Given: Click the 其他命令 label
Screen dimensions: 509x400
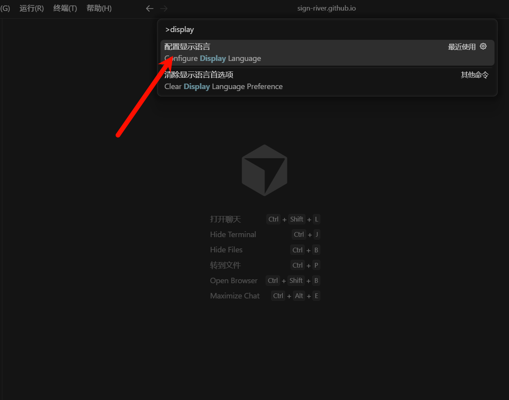Looking at the screenshot, I should pyautogui.click(x=475, y=75).
